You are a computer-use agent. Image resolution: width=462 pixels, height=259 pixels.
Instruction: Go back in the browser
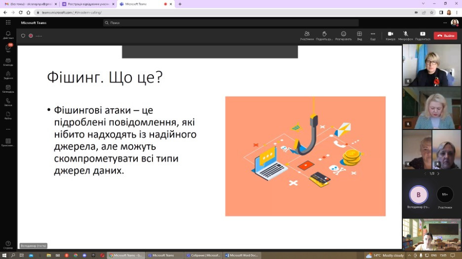[x=5, y=12]
